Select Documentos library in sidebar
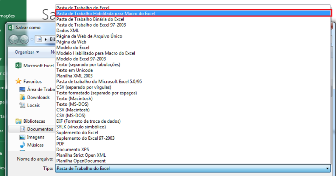Screen dimensions: 336x176 (40, 129)
